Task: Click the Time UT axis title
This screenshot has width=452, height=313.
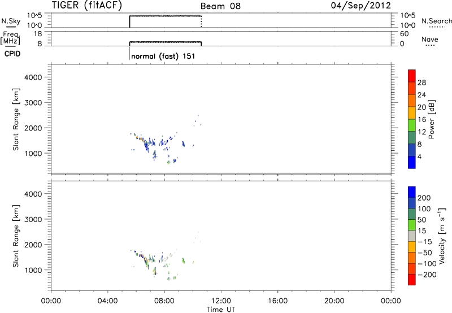Action: click(221, 309)
